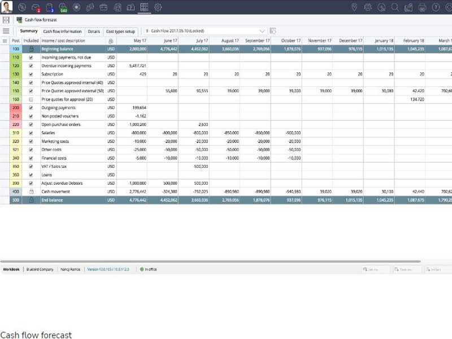Open the help question mark icon
This screenshot has height=339, width=452.
[x=436, y=7]
